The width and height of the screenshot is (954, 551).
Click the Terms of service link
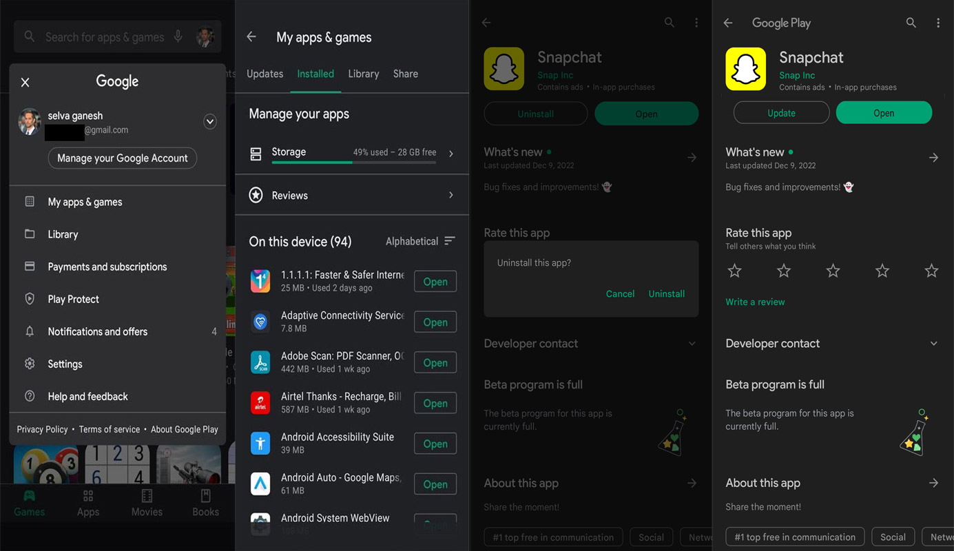coord(109,429)
